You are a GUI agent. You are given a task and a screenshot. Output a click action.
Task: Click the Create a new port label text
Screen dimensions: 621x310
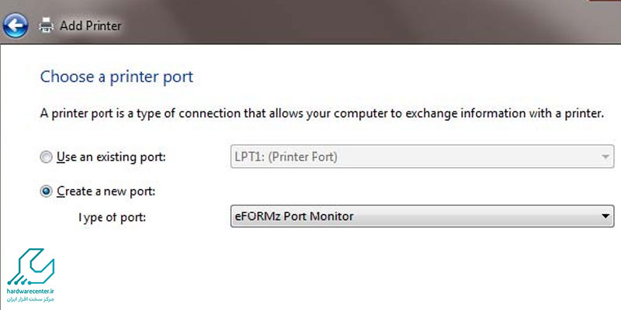106,191
